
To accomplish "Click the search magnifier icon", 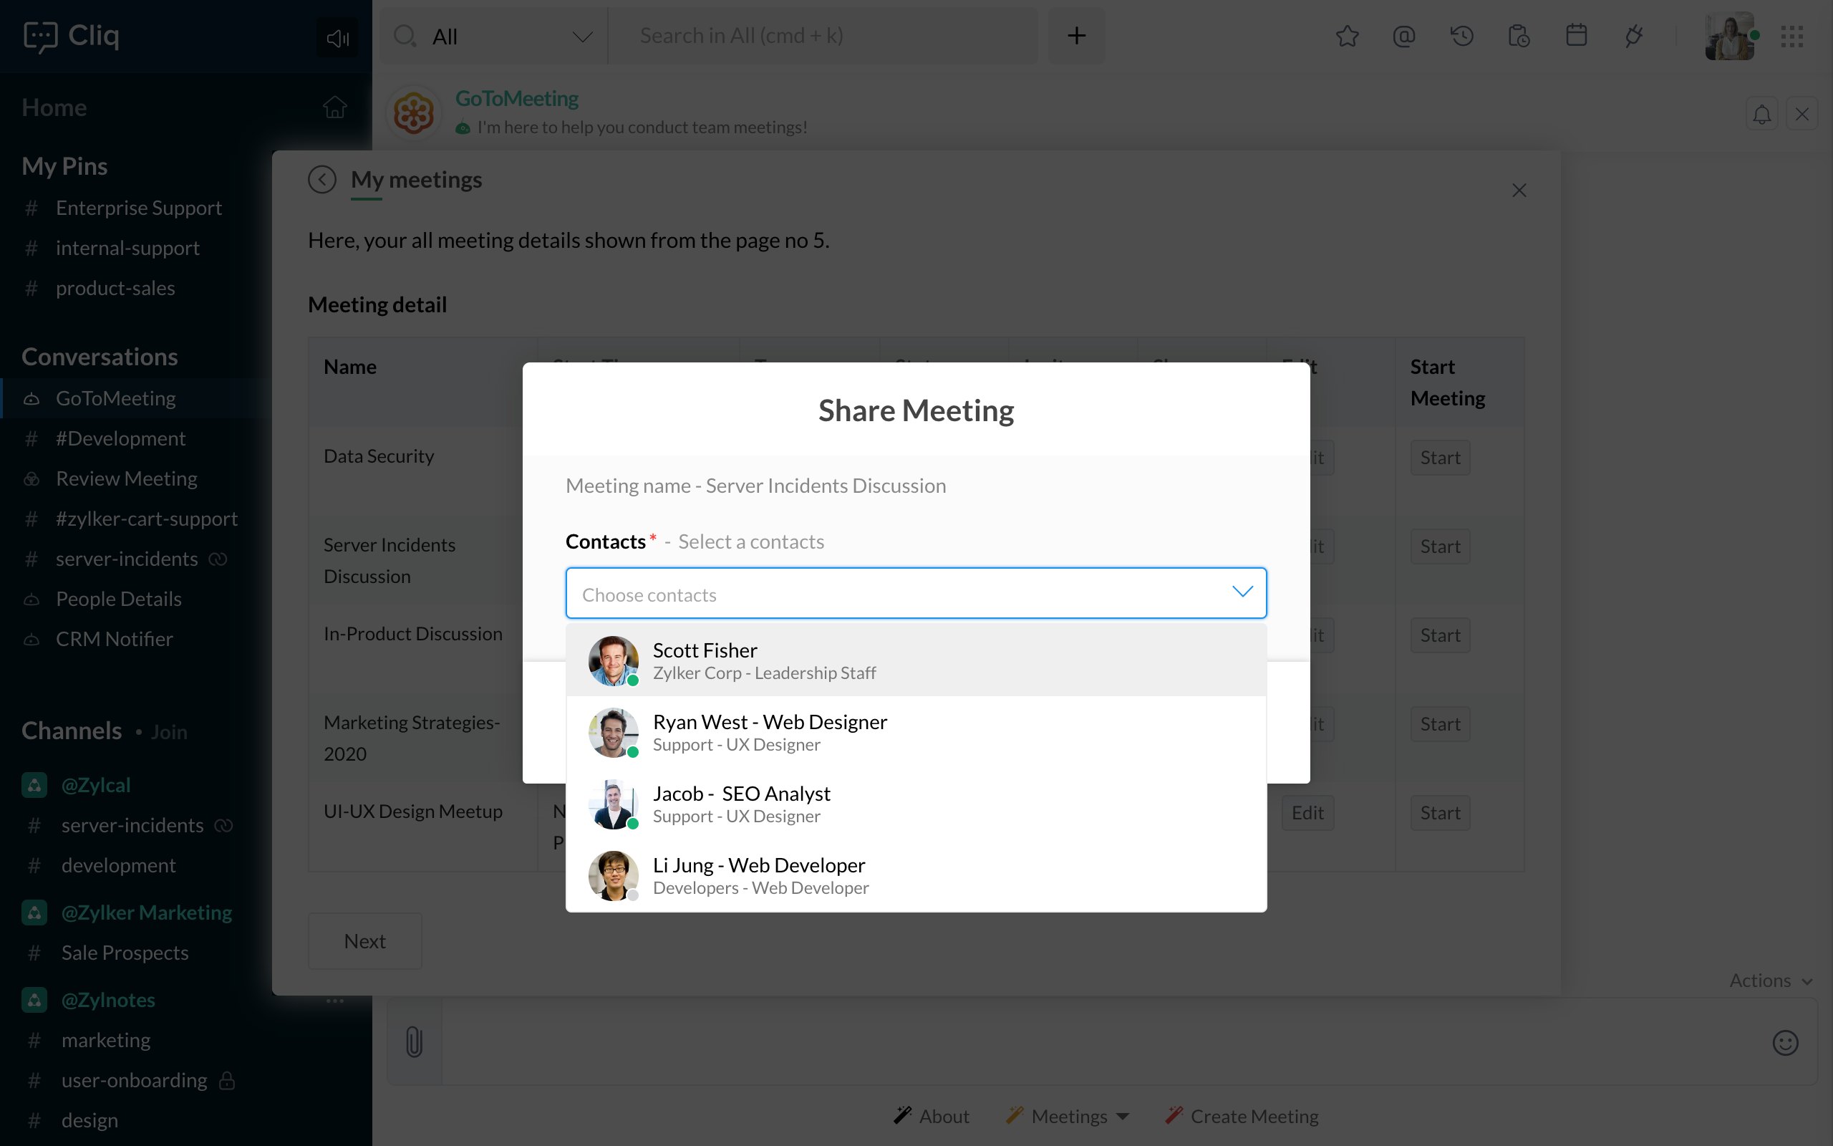I will click(x=405, y=36).
